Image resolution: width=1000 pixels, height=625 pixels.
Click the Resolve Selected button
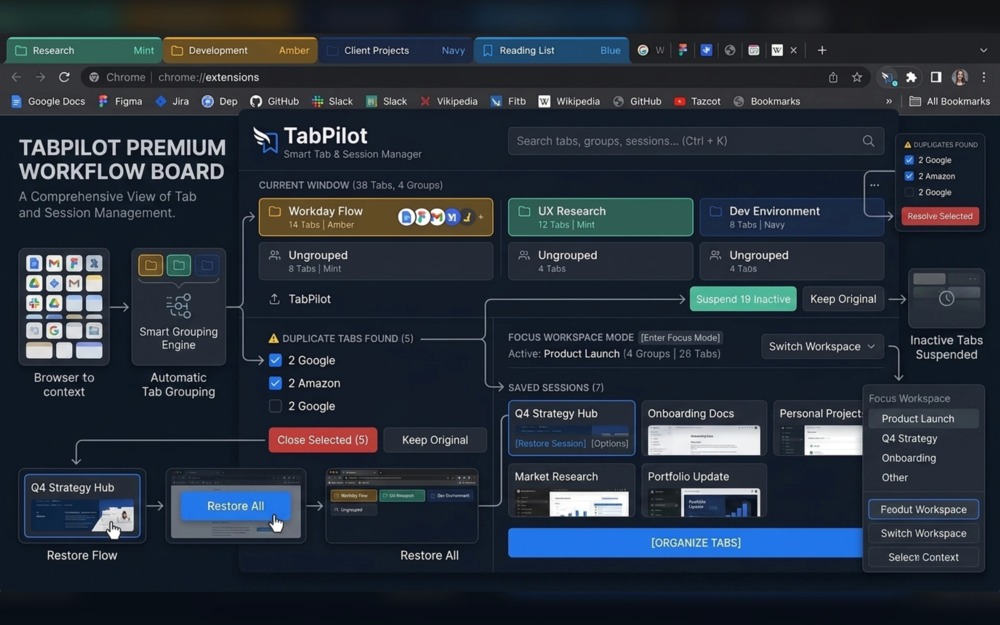point(940,216)
